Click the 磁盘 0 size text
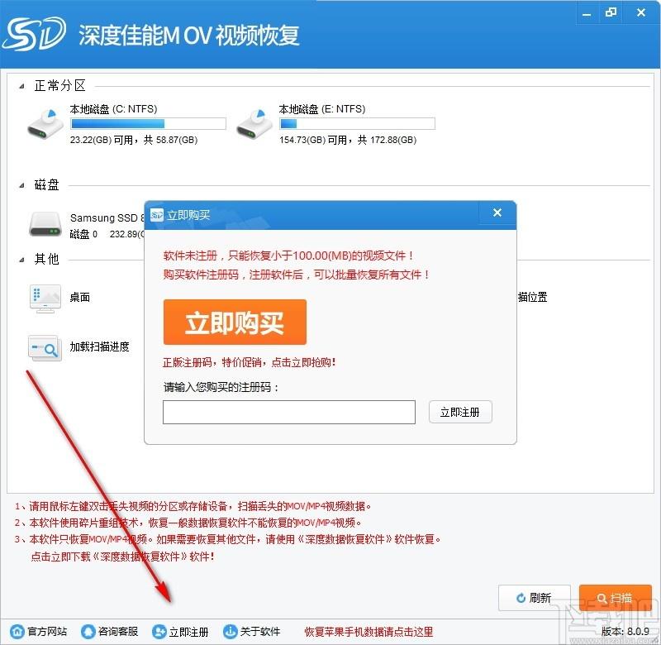The width and height of the screenshot is (661, 645). click(x=107, y=234)
